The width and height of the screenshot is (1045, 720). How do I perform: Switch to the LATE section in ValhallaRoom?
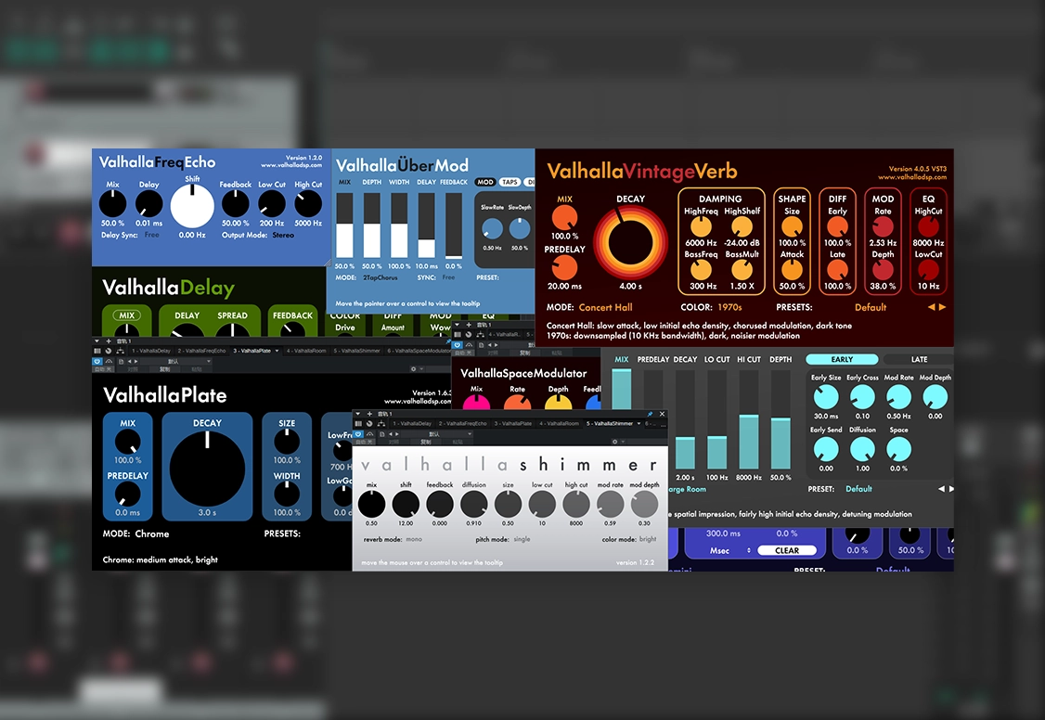(x=918, y=359)
